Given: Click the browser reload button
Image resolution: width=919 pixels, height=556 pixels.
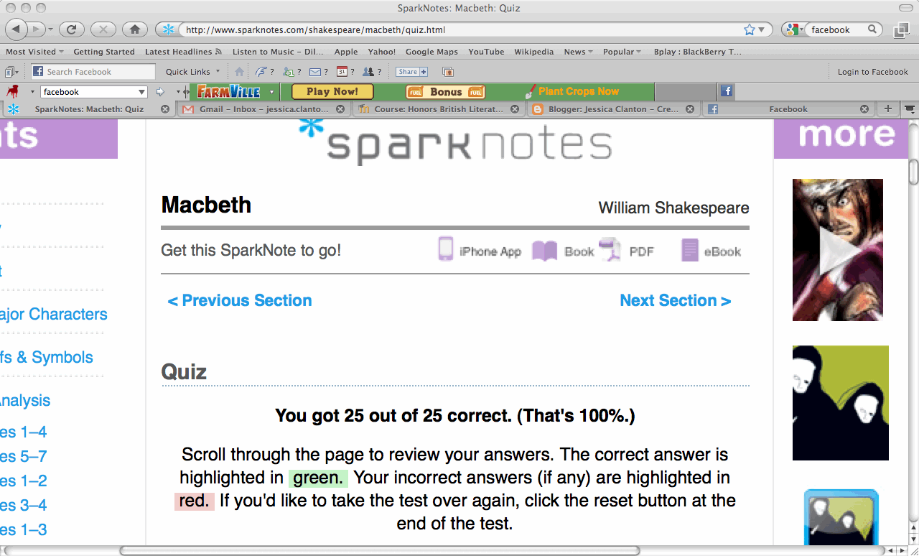Looking at the screenshot, I should pos(72,29).
